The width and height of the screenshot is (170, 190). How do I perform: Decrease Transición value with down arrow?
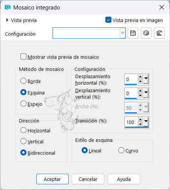click(x=140, y=124)
